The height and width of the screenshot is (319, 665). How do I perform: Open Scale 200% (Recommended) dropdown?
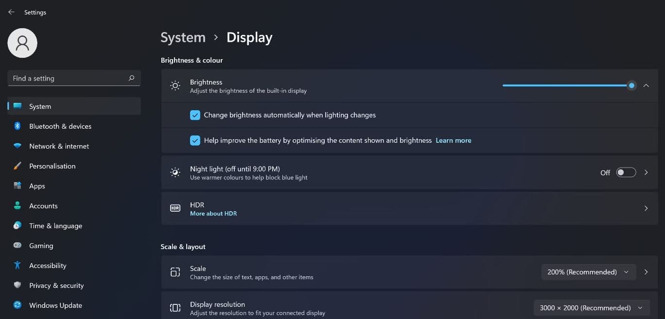[x=589, y=272]
